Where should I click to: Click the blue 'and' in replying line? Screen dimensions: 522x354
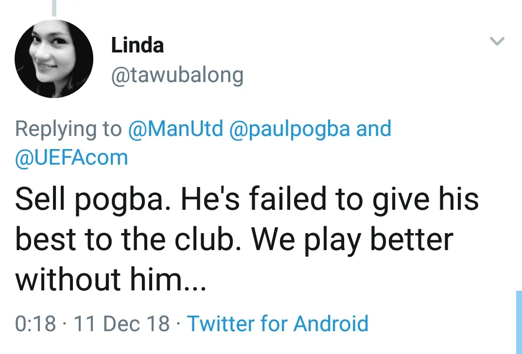[x=374, y=129]
